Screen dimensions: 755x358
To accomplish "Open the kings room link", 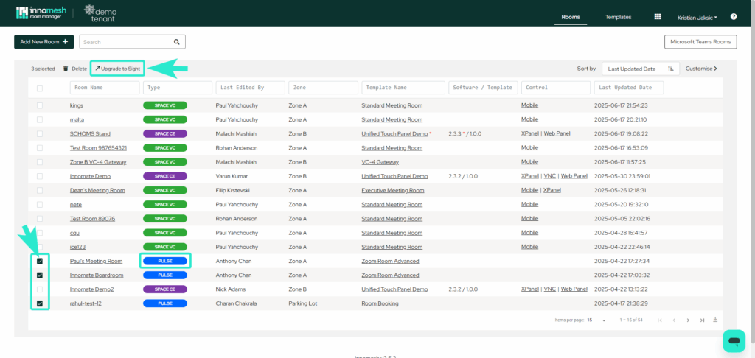I will click(x=76, y=105).
